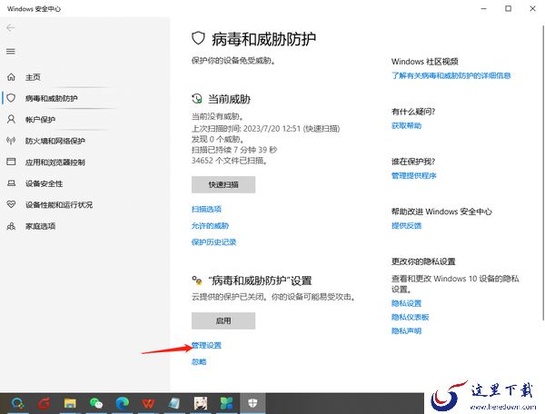Click the 上次扫描时间 2023/7/20 text
Image resolution: width=545 pixels, height=414 pixels.
point(265,129)
